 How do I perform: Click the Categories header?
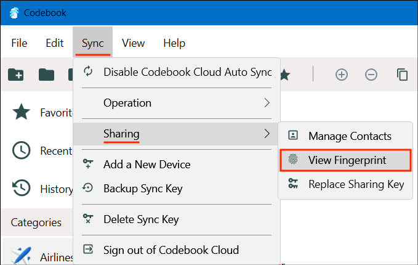click(36, 222)
